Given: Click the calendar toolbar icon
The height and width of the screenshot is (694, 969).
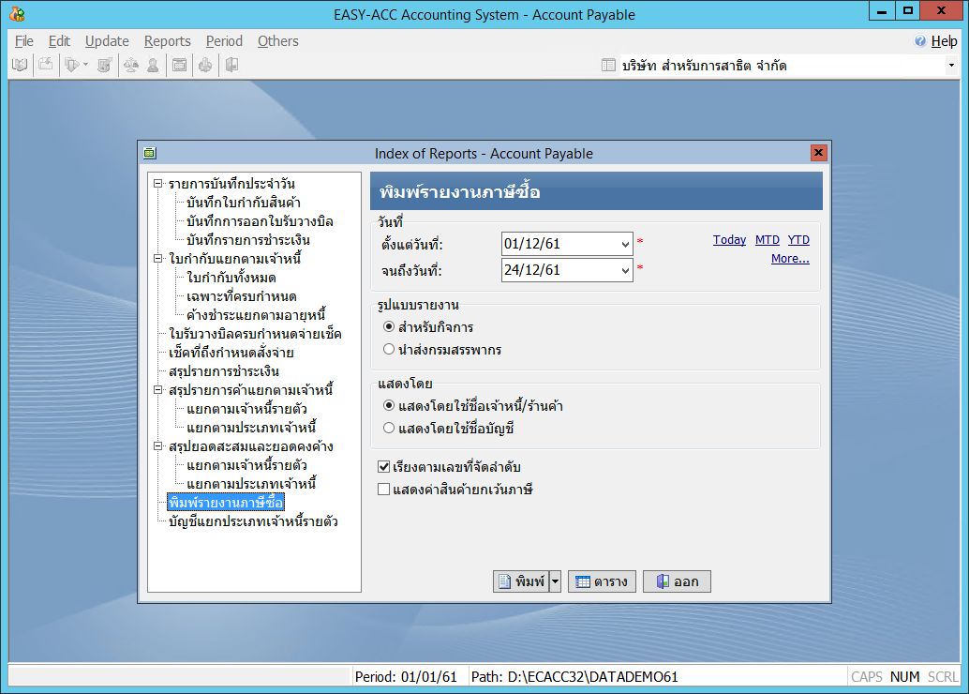Looking at the screenshot, I should (x=179, y=65).
